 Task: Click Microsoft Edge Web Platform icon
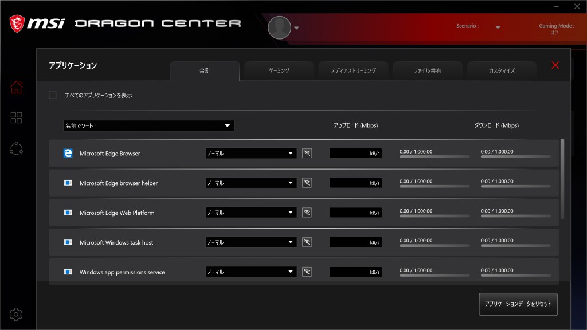68,213
